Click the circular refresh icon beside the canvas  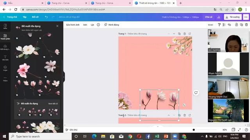196,93
